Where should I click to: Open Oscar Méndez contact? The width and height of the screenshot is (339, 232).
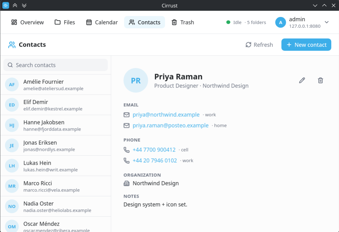tap(56, 224)
